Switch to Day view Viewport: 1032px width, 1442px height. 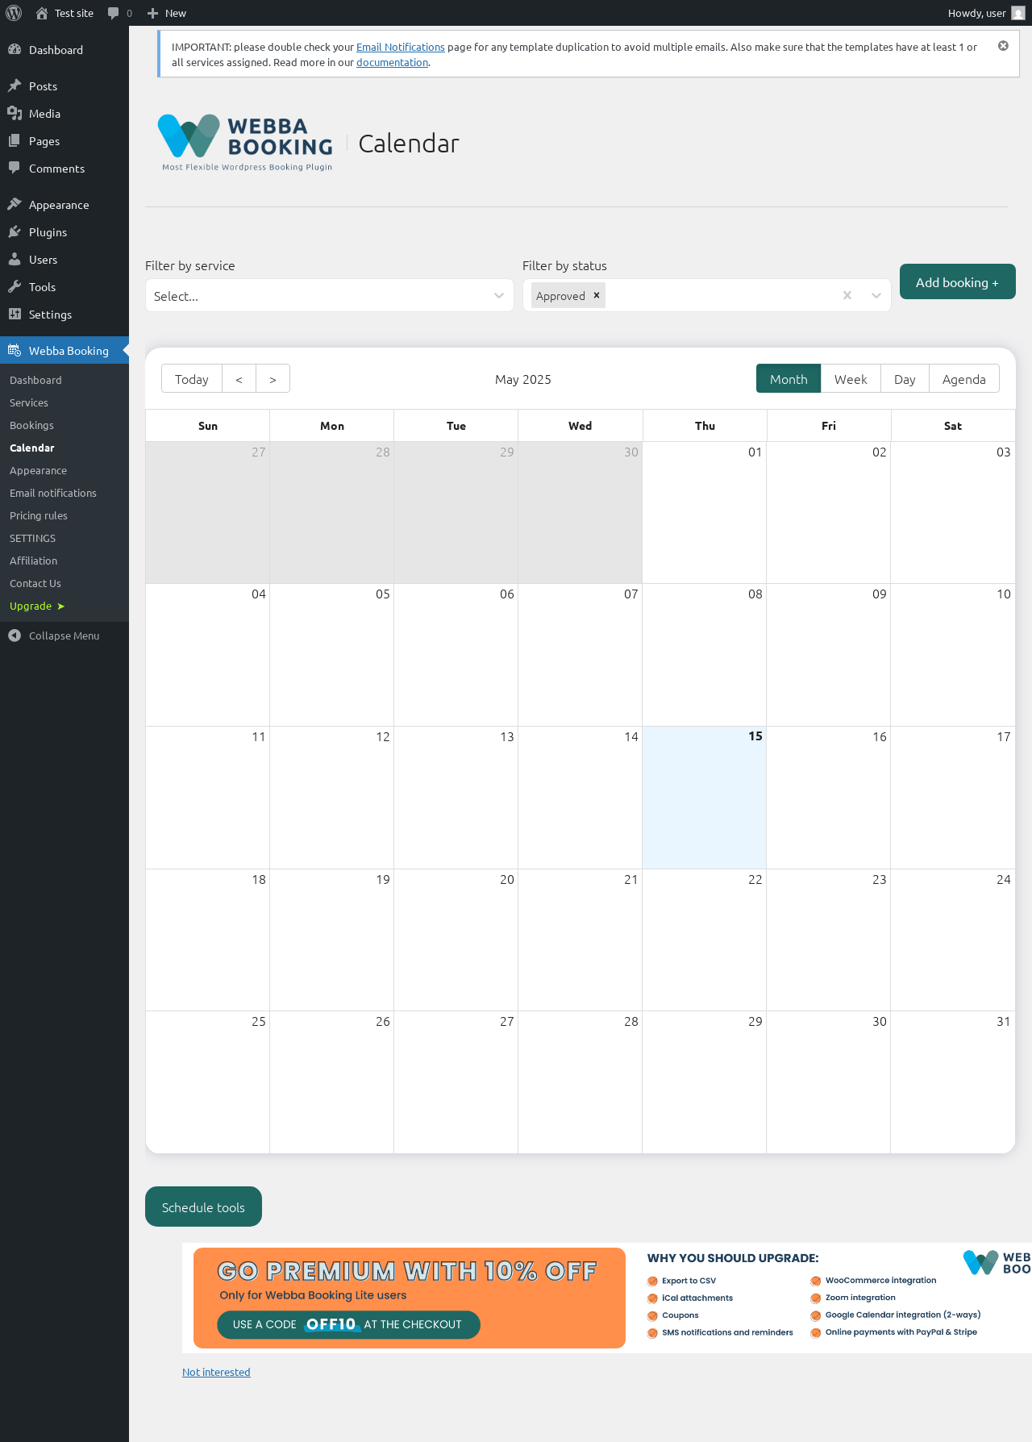905,379
